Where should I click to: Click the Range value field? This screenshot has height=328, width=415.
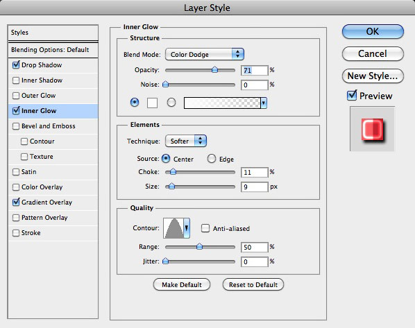click(x=255, y=248)
